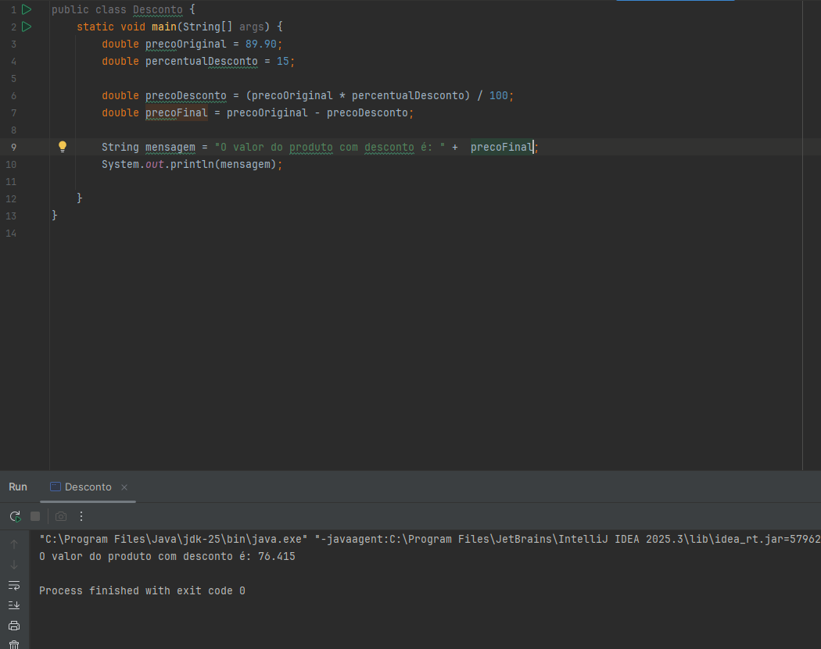Click the printer icon in console sidebar
The image size is (821, 649).
point(14,626)
